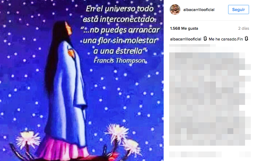Click the white flower at bottom left
The height and width of the screenshot is (161, 253).
coord(28,140)
